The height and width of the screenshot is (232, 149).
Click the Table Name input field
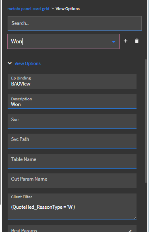72,161
